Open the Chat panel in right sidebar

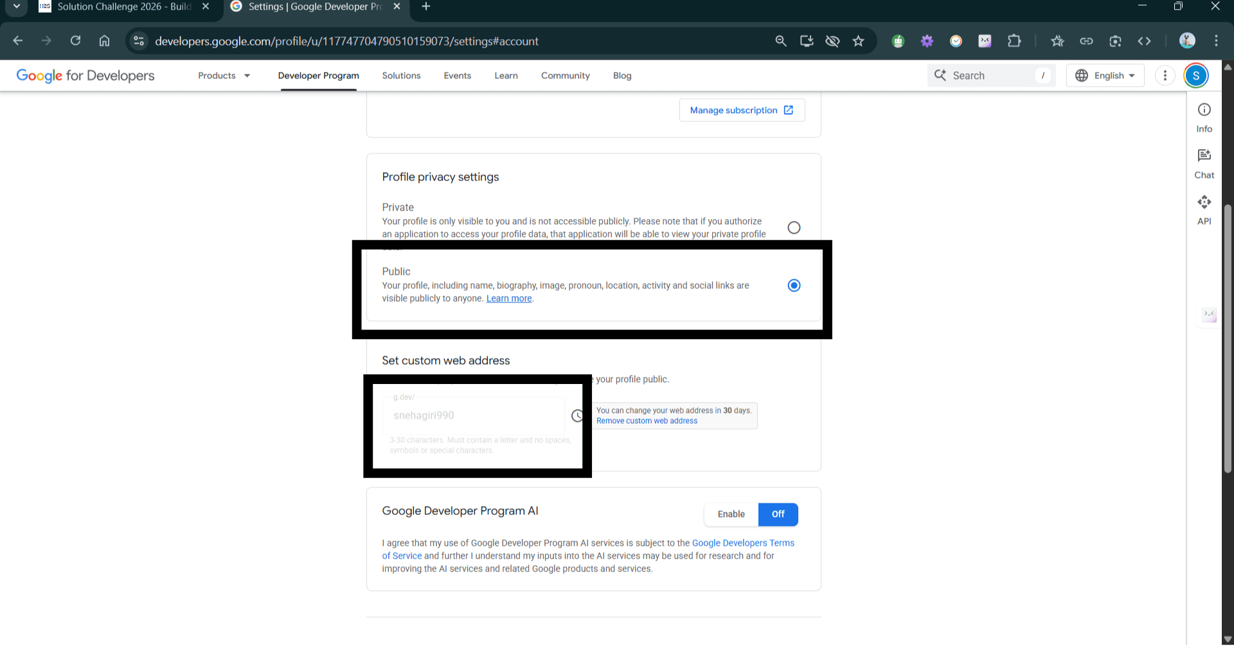click(1204, 162)
